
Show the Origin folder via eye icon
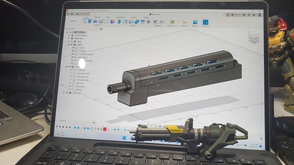pyautogui.click(x=72, y=41)
